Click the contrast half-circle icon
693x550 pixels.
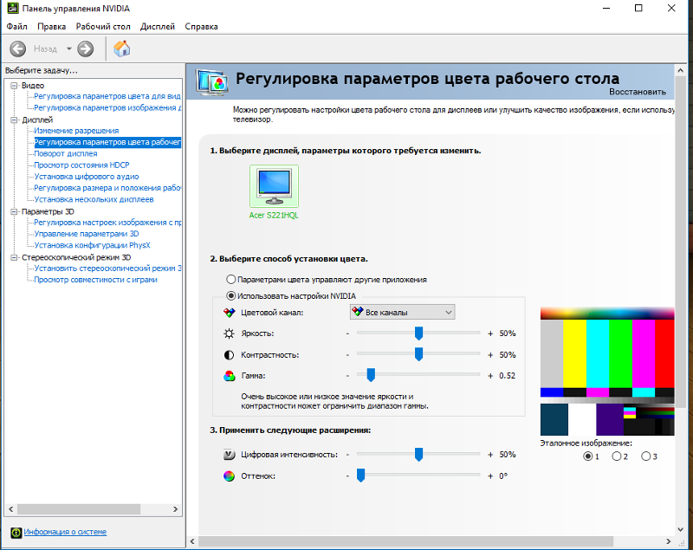[x=229, y=355]
